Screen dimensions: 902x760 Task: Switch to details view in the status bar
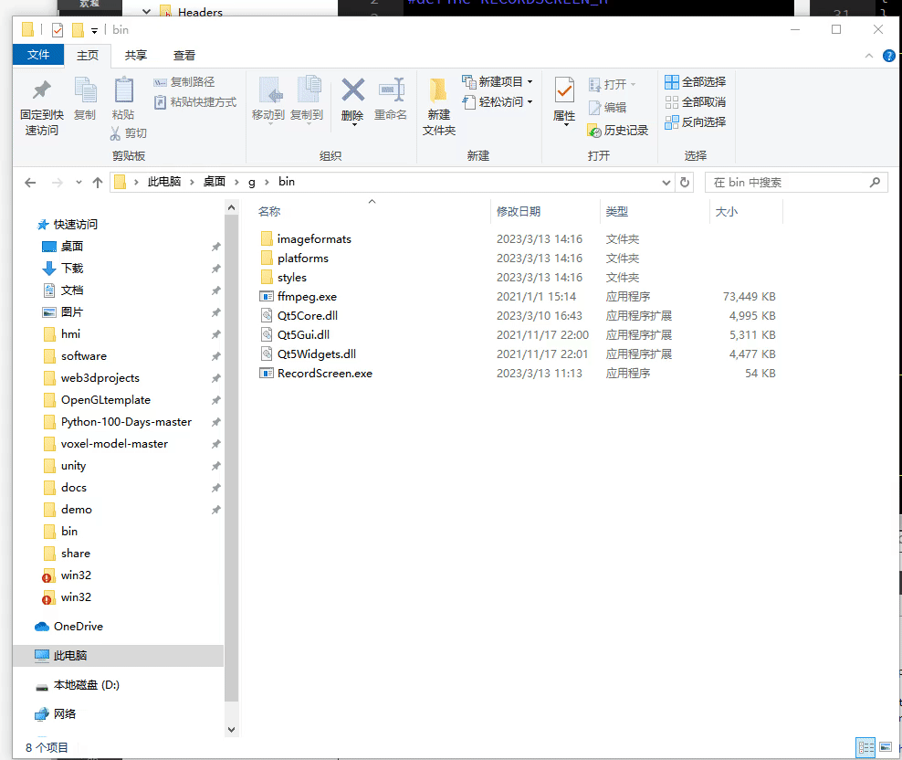click(865, 747)
